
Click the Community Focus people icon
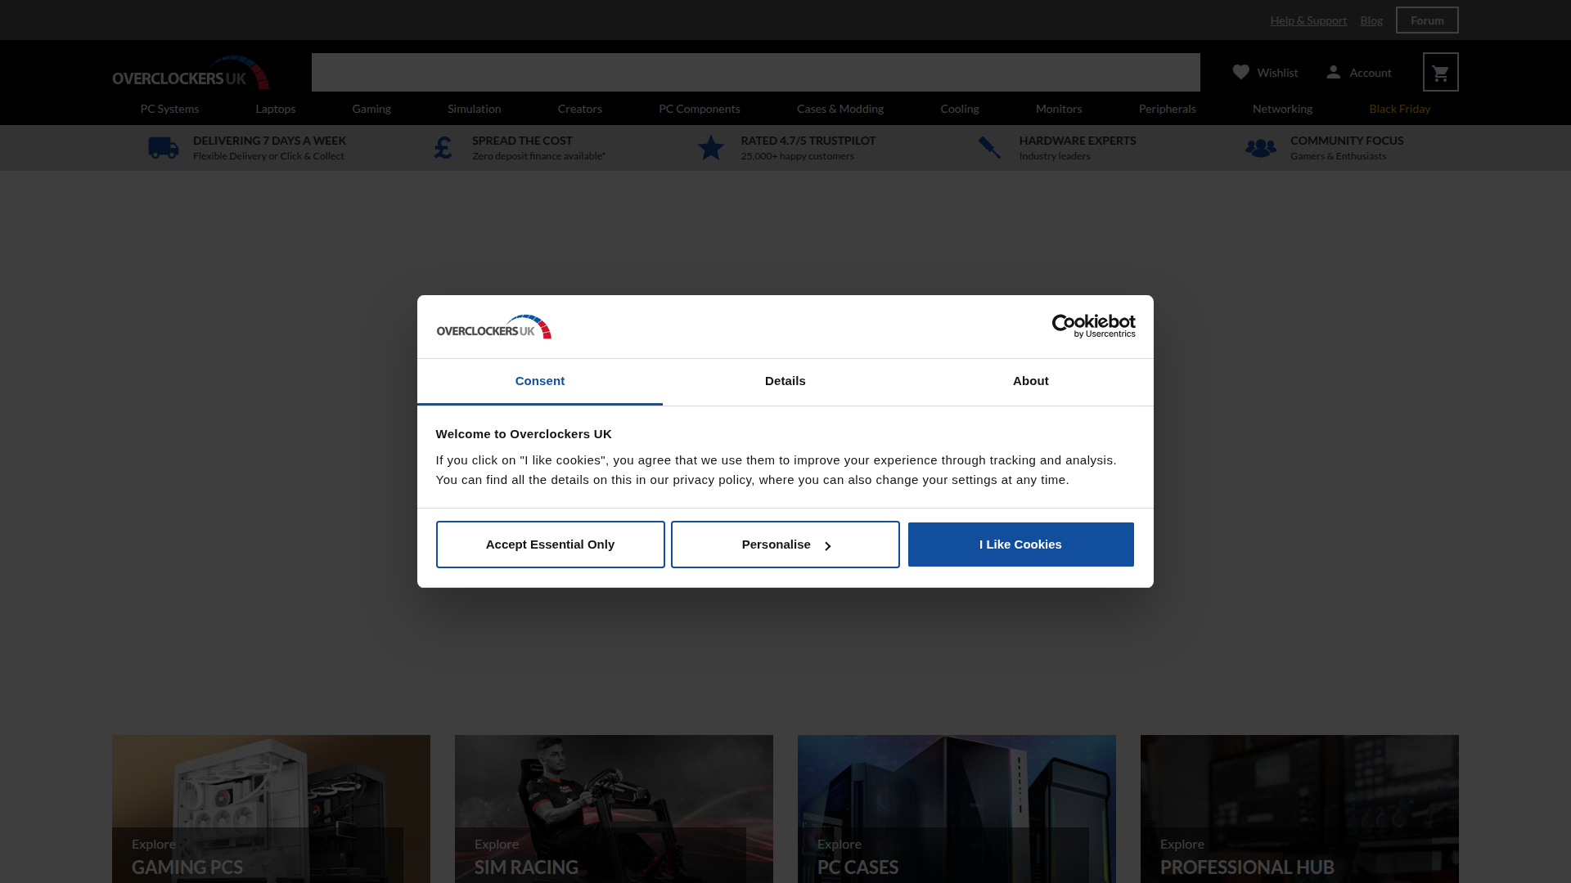[x=1260, y=147]
